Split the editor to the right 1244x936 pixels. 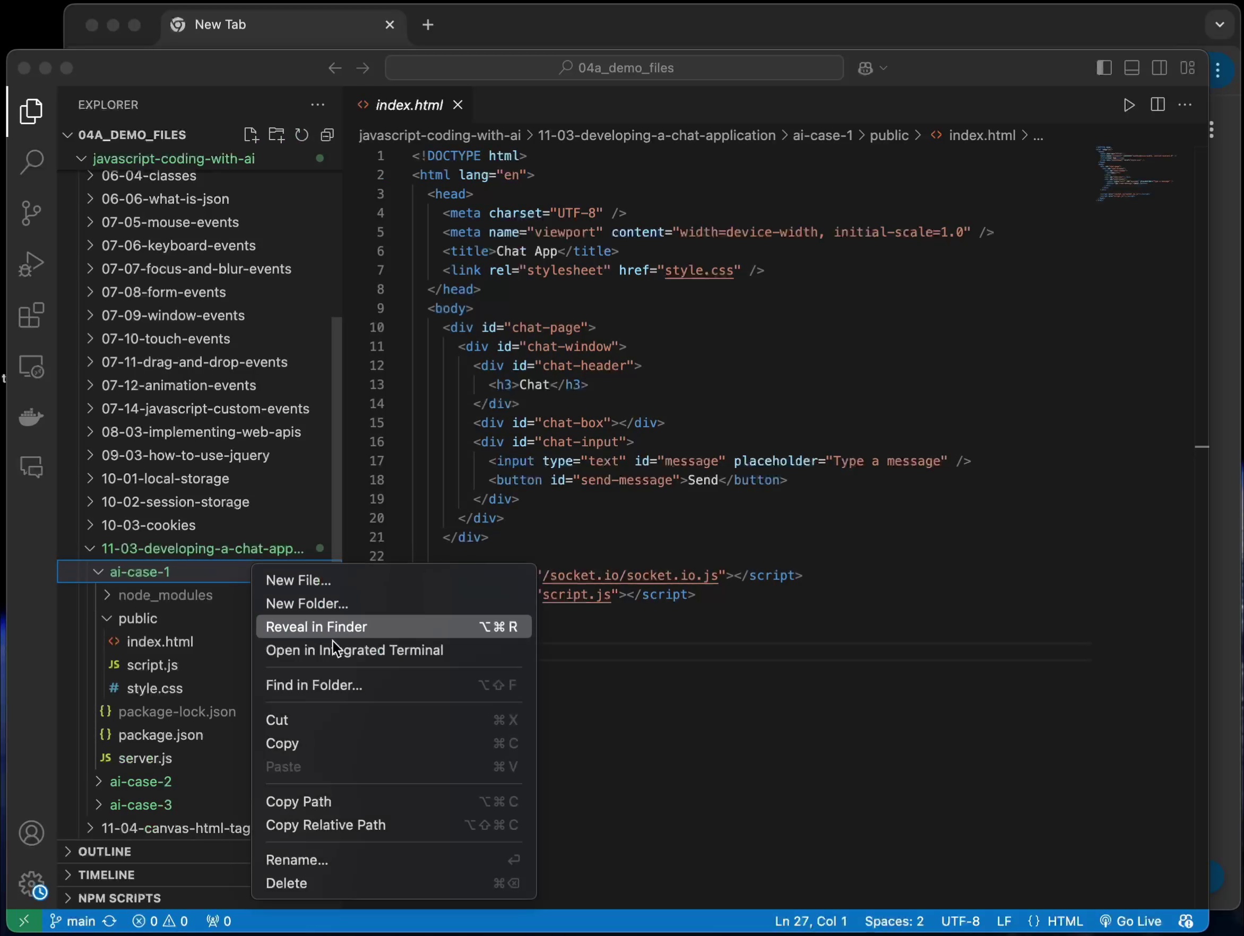point(1157,105)
